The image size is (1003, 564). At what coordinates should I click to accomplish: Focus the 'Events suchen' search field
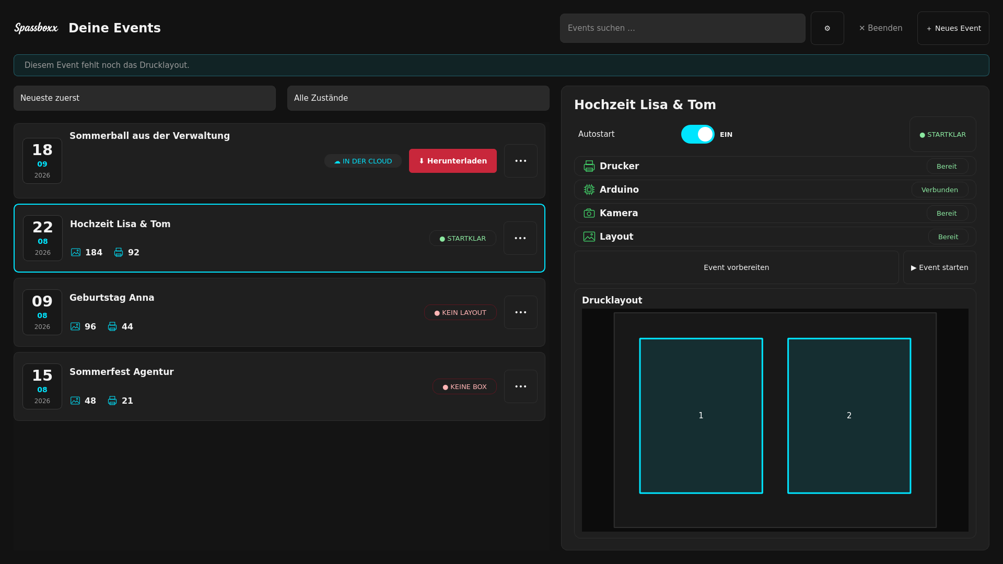(682, 28)
